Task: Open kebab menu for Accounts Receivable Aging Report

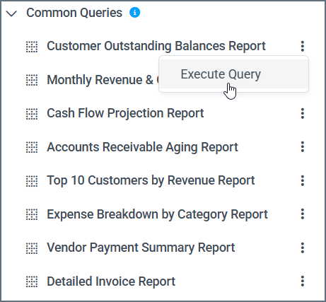Action: click(303, 147)
